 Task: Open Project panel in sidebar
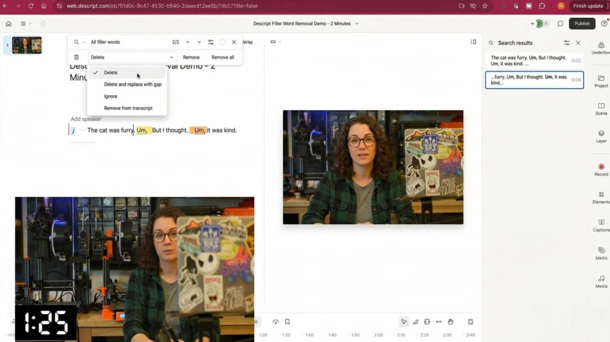(x=601, y=81)
